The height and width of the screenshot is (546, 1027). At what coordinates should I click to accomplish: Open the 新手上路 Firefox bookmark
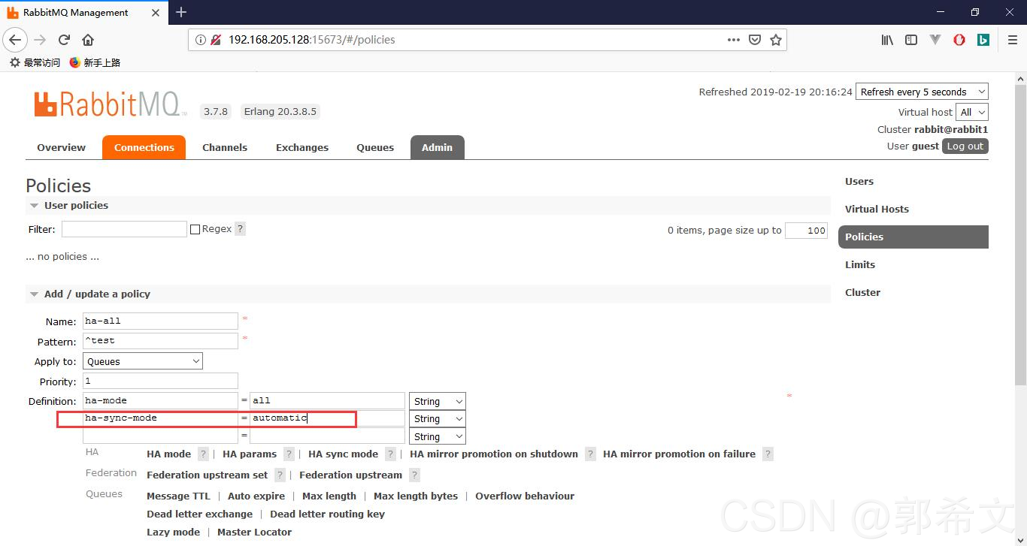click(x=95, y=62)
